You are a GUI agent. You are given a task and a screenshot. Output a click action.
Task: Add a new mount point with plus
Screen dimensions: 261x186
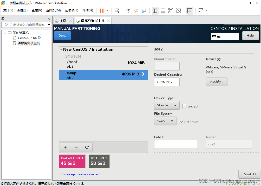tap(65, 147)
